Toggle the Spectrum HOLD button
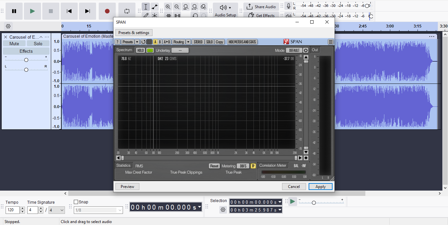The height and width of the screenshot is (225, 448). click(x=141, y=50)
